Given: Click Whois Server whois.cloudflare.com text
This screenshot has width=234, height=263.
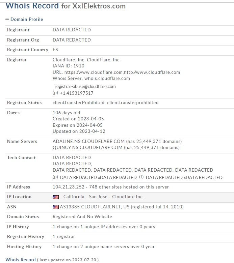Looking at the screenshot, I should pyautogui.click(x=91, y=79).
